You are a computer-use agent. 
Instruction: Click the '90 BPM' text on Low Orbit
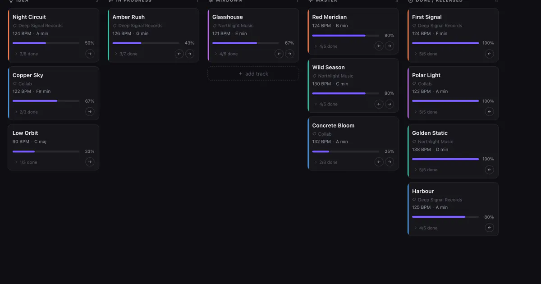coord(21,142)
